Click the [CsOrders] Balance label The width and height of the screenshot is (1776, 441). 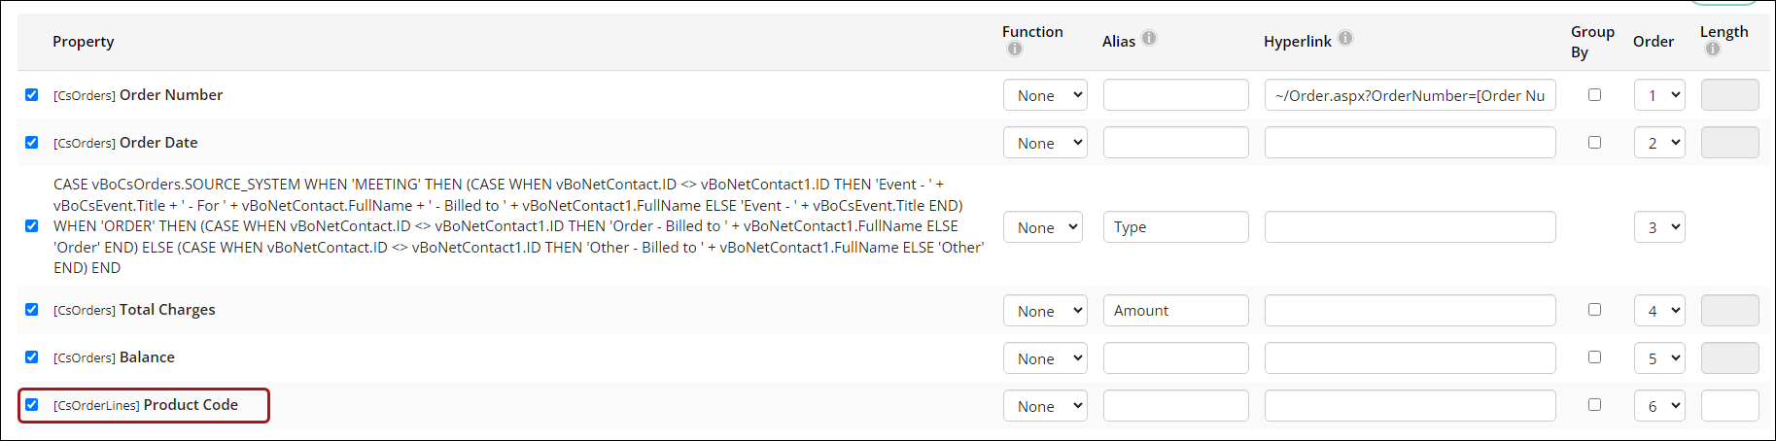[114, 357]
